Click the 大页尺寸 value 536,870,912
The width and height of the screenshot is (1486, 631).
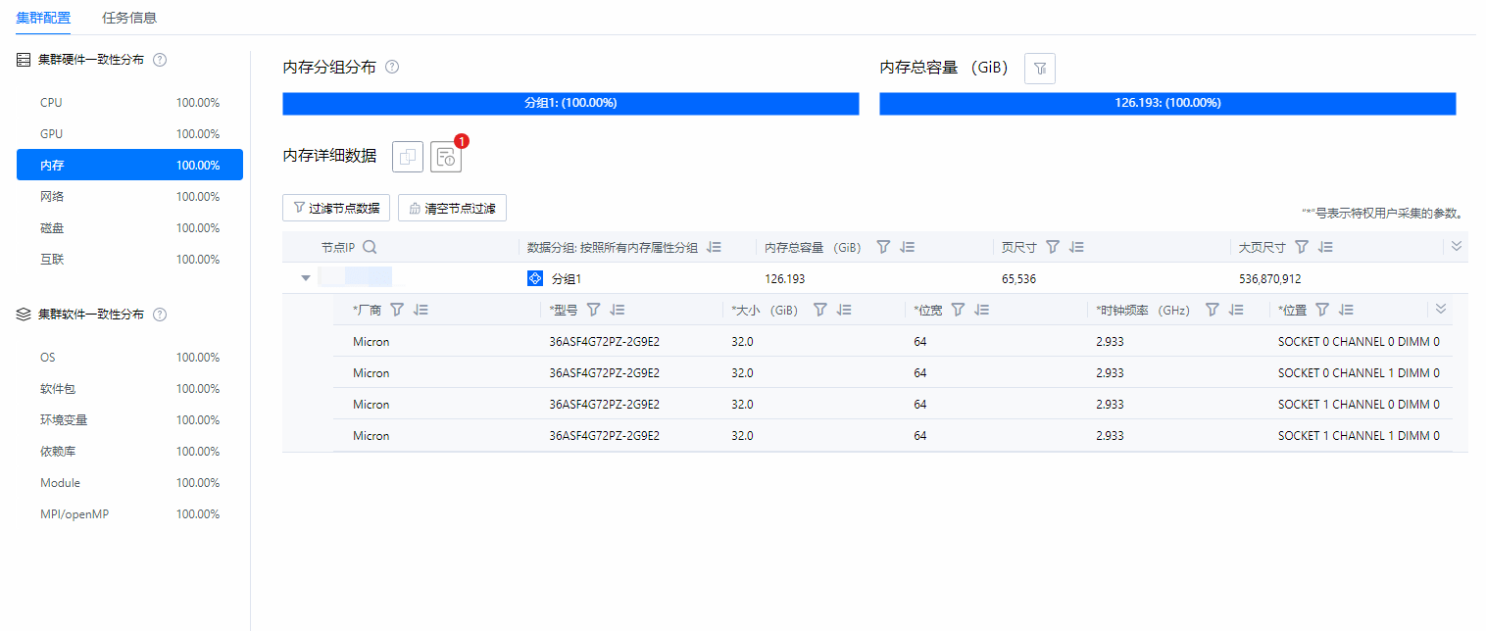1270,279
